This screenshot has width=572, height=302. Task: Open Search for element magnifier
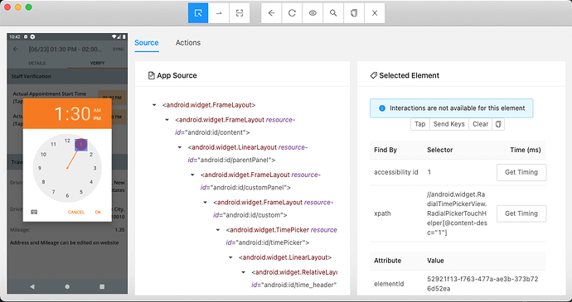click(333, 13)
